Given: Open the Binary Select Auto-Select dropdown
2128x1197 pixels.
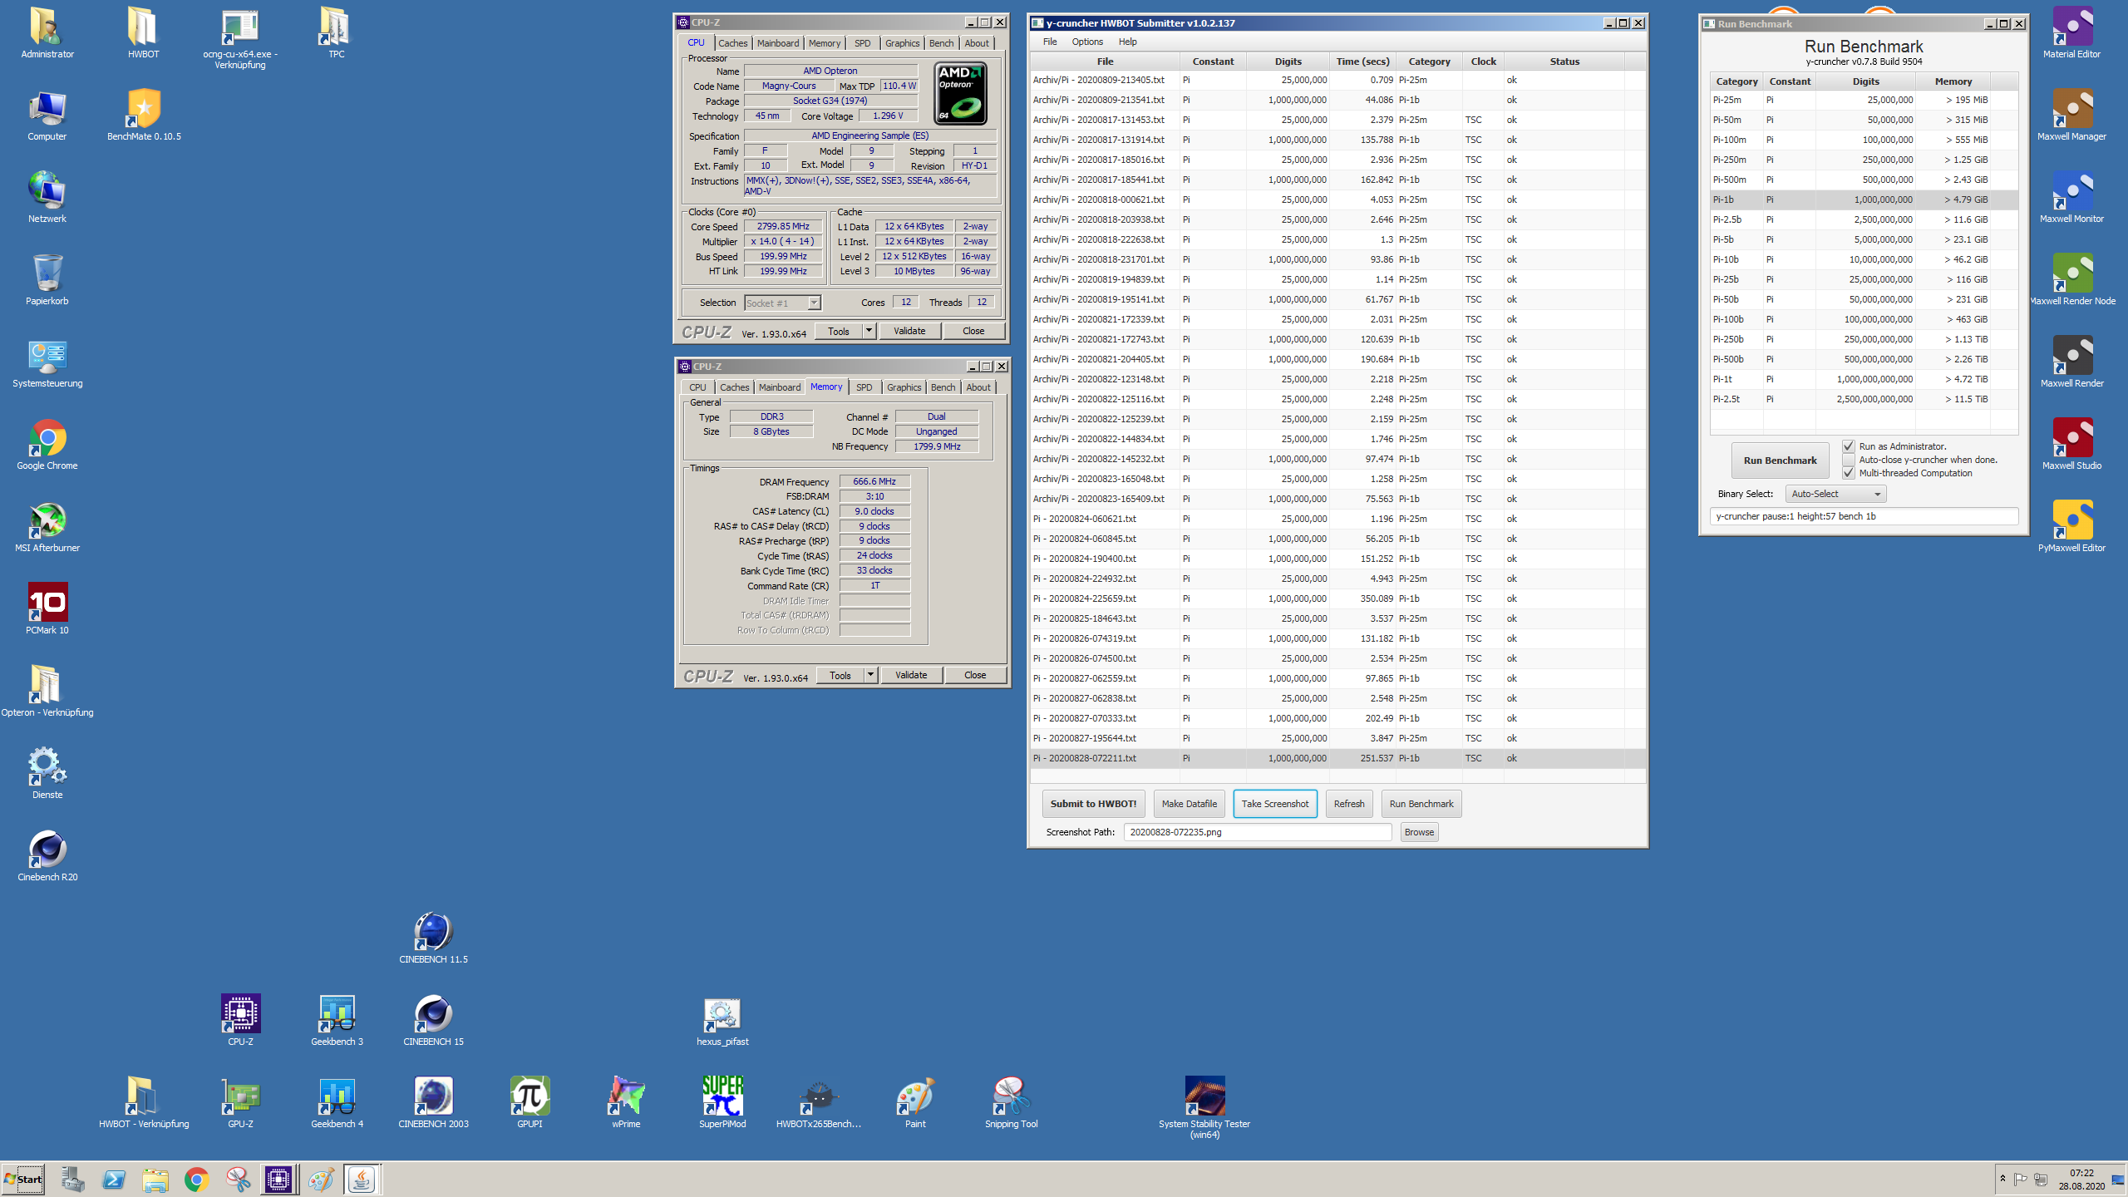Looking at the screenshot, I should 1835,494.
